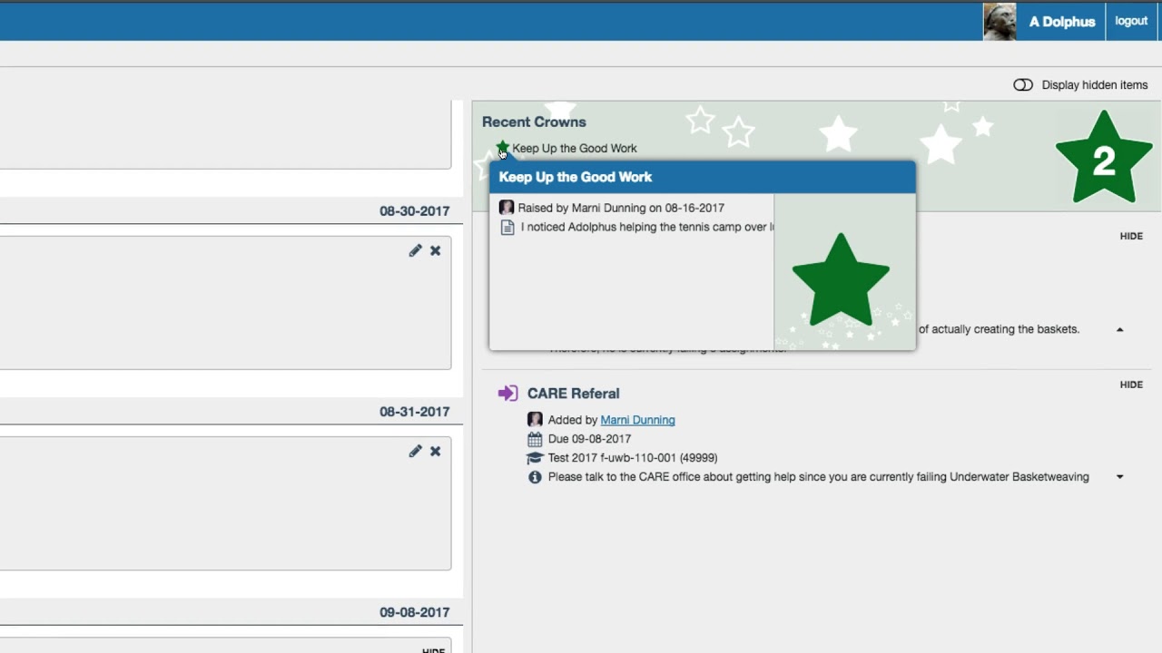Edit the entry under 08-30-2017 with the pencil

415,250
